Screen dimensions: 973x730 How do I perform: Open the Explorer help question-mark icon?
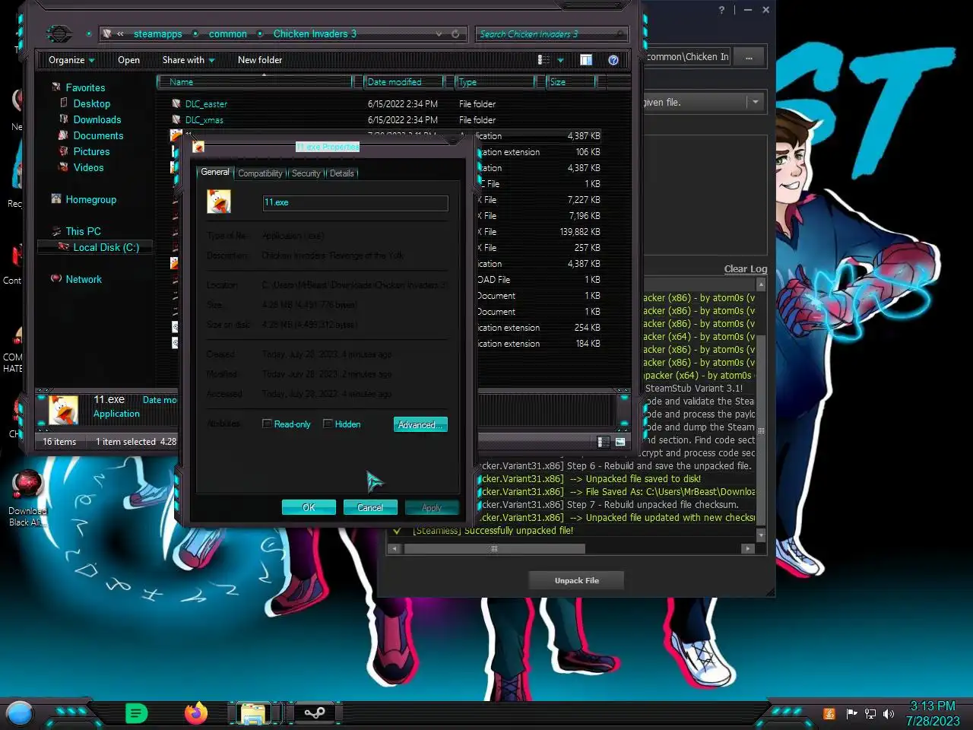coord(613,60)
